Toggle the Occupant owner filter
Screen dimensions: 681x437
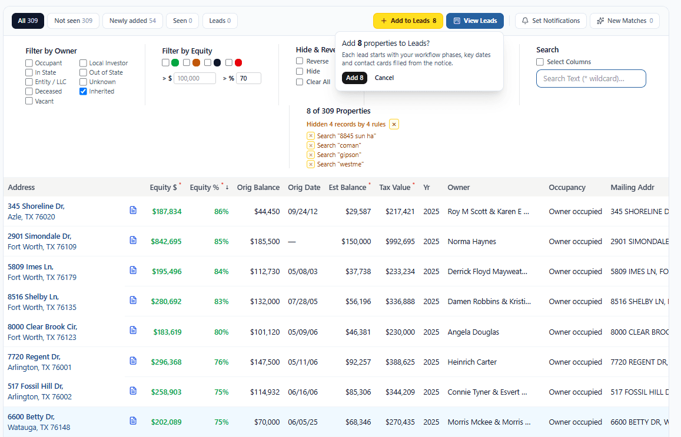coord(29,63)
